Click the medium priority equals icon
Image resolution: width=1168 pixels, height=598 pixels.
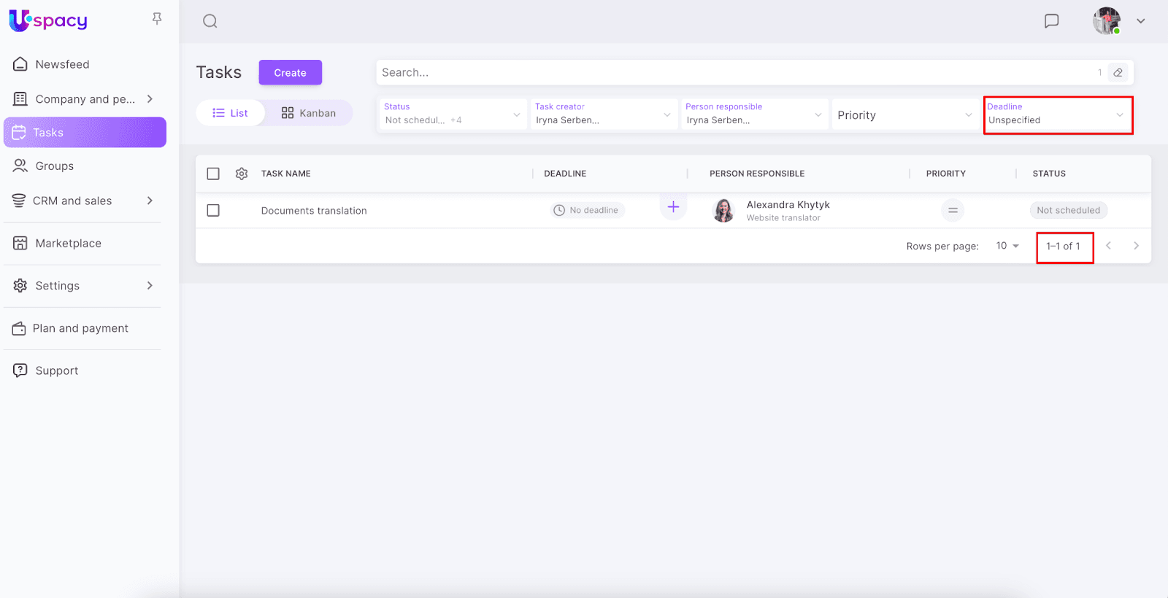point(953,210)
